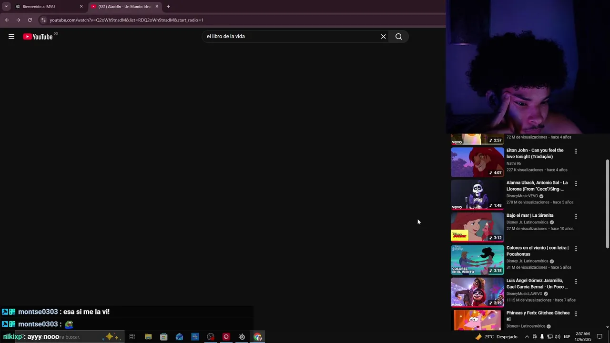Viewport: 610px width, 343px height.
Task: Open the 23°C Despejado weather widget
Action: [x=496, y=337]
